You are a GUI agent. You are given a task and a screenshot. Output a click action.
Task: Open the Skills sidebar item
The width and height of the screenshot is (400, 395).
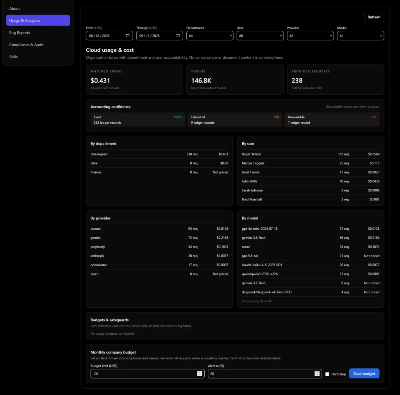click(38, 56)
